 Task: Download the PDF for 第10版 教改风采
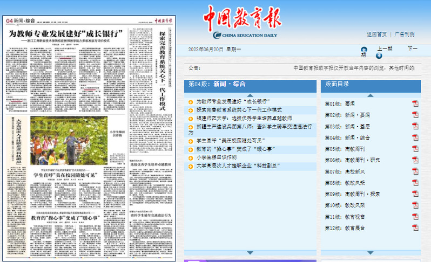tap(415, 205)
